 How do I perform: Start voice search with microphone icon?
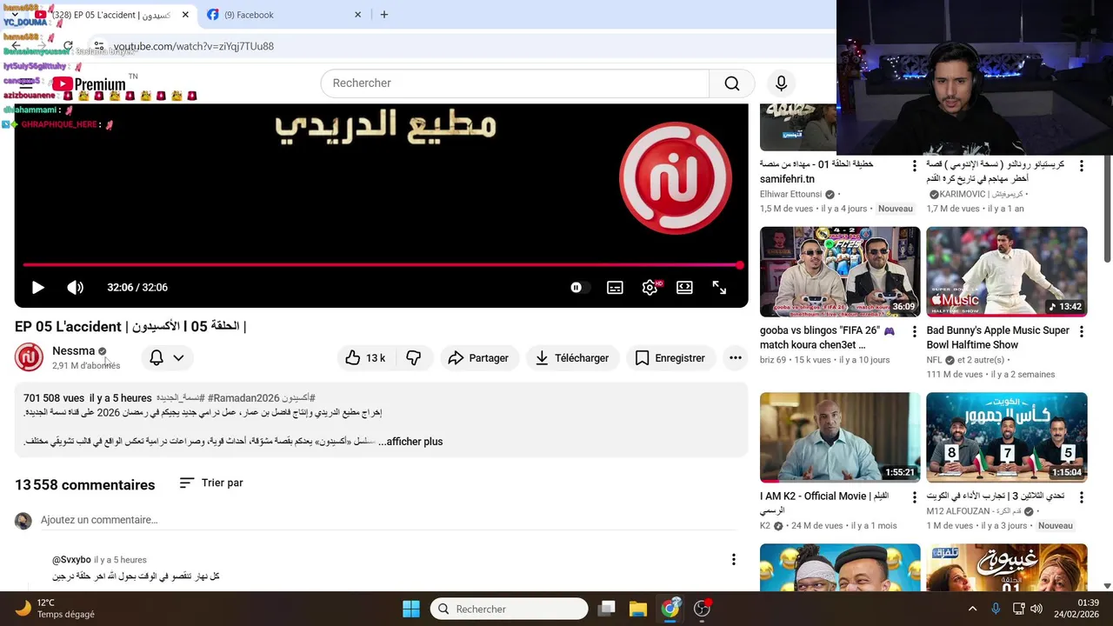coord(781,83)
